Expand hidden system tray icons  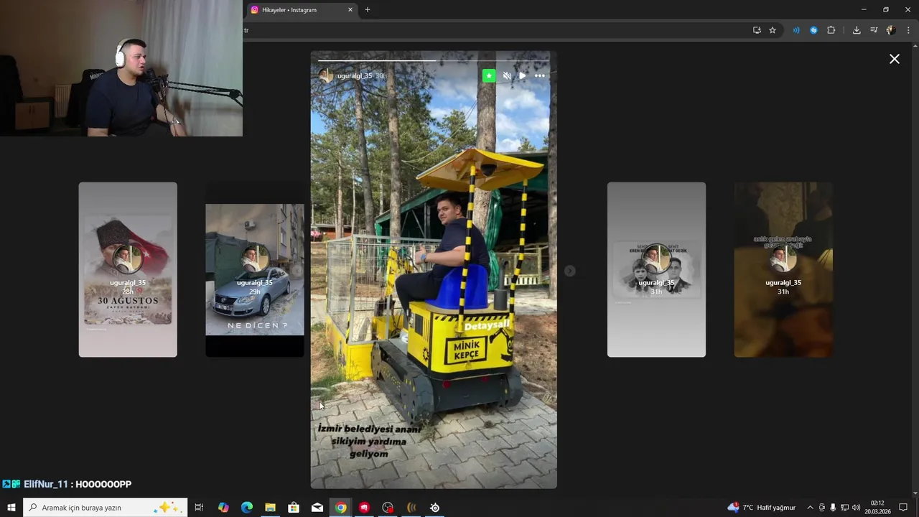pyautogui.click(x=810, y=508)
